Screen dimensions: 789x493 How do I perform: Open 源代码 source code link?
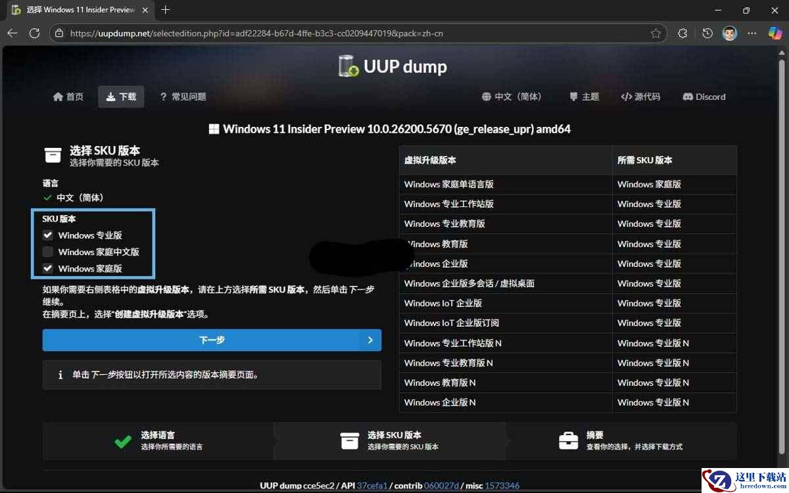[640, 97]
